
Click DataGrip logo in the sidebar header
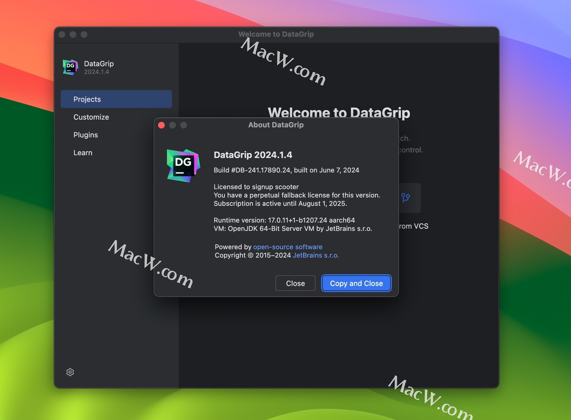click(x=70, y=67)
